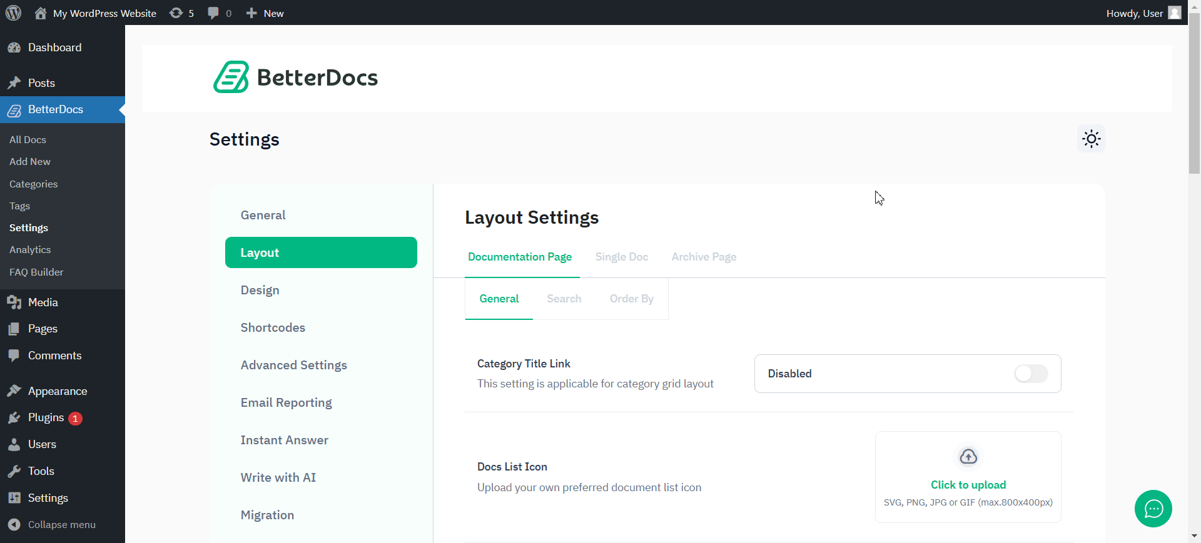Screen dimensions: 1201x543
Task: Select the Search sub-tab
Action: [564, 299]
